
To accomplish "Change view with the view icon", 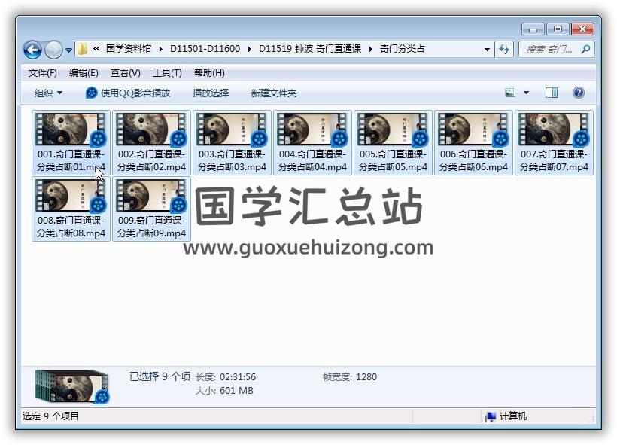I will coord(510,93).
